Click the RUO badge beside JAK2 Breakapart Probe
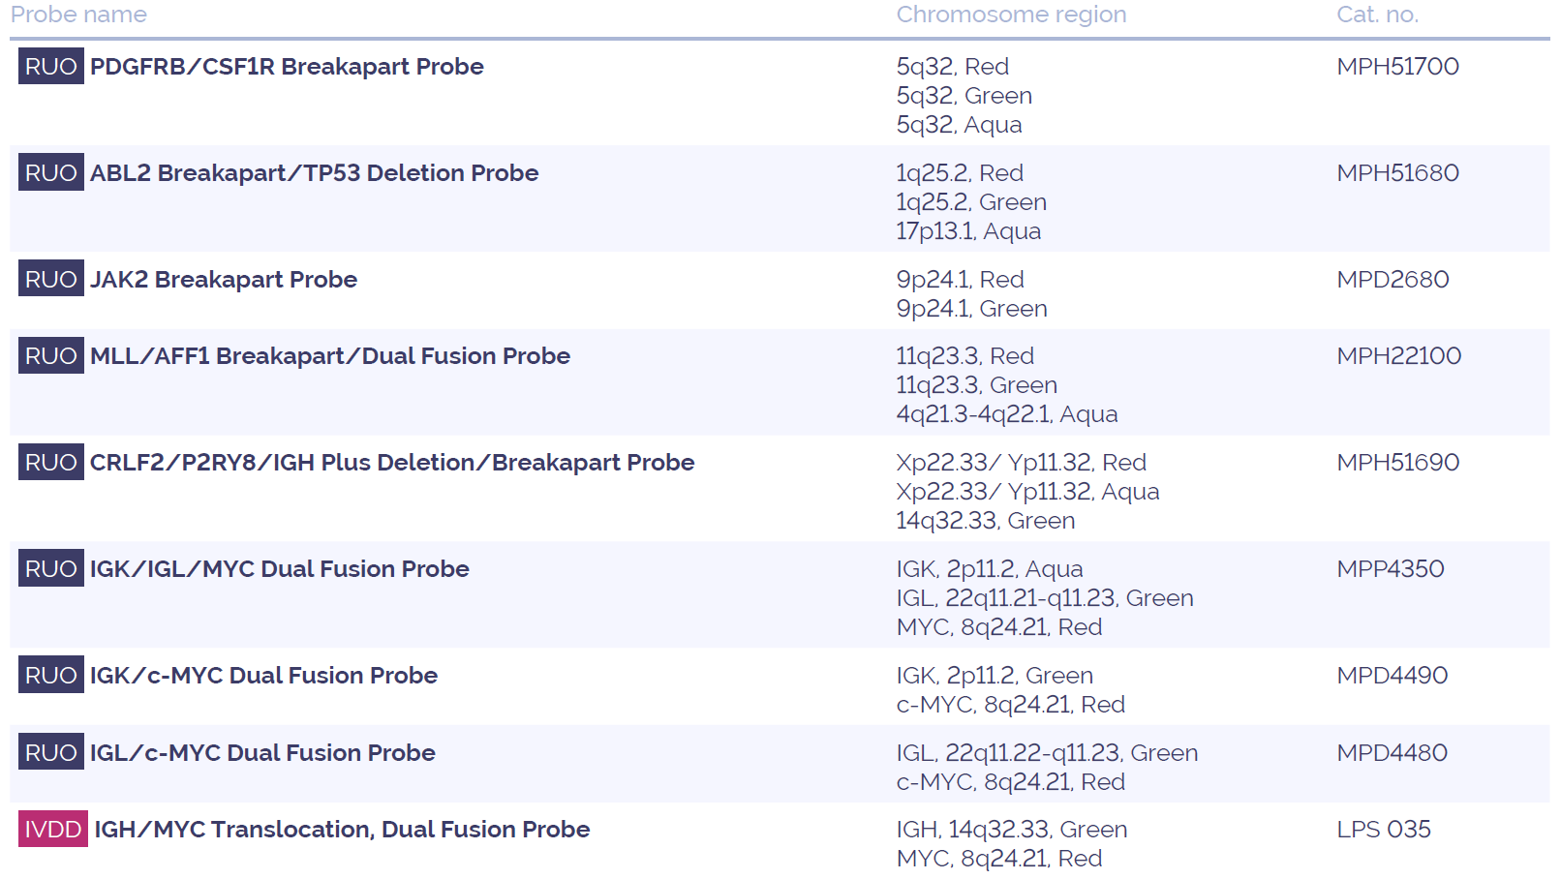This screenshot has height=879, width=1561. [51, 279]
